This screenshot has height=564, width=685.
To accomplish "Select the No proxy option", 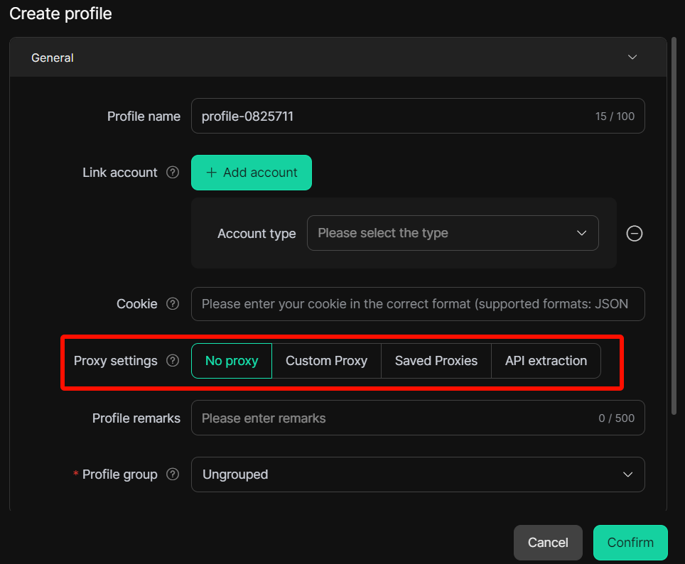I will pos(232,361).
